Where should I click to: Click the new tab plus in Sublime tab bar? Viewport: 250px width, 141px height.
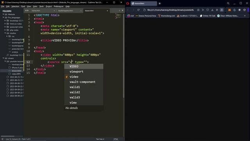pos(120,11)
